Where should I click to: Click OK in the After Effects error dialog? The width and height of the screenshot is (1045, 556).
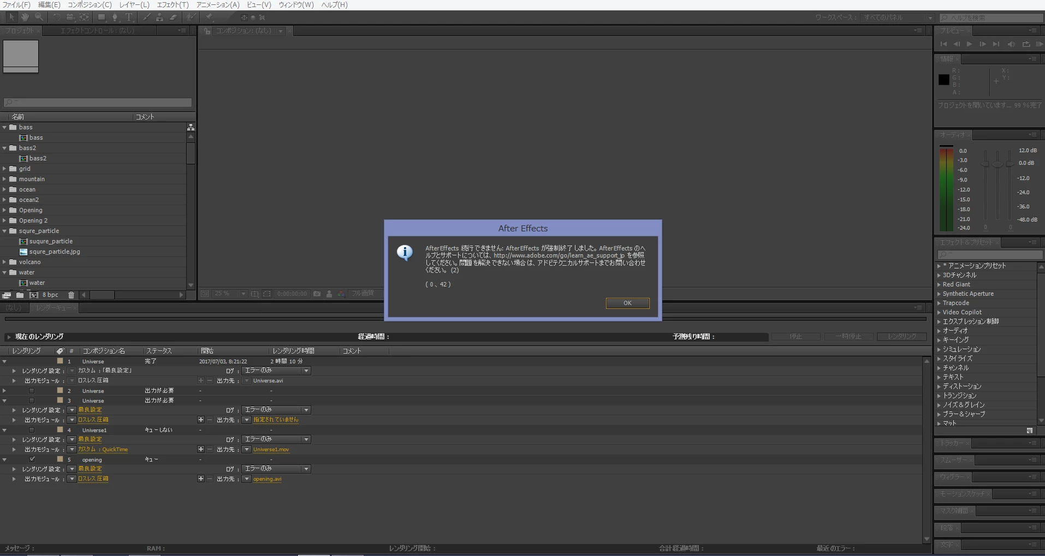tap(627, 303)
